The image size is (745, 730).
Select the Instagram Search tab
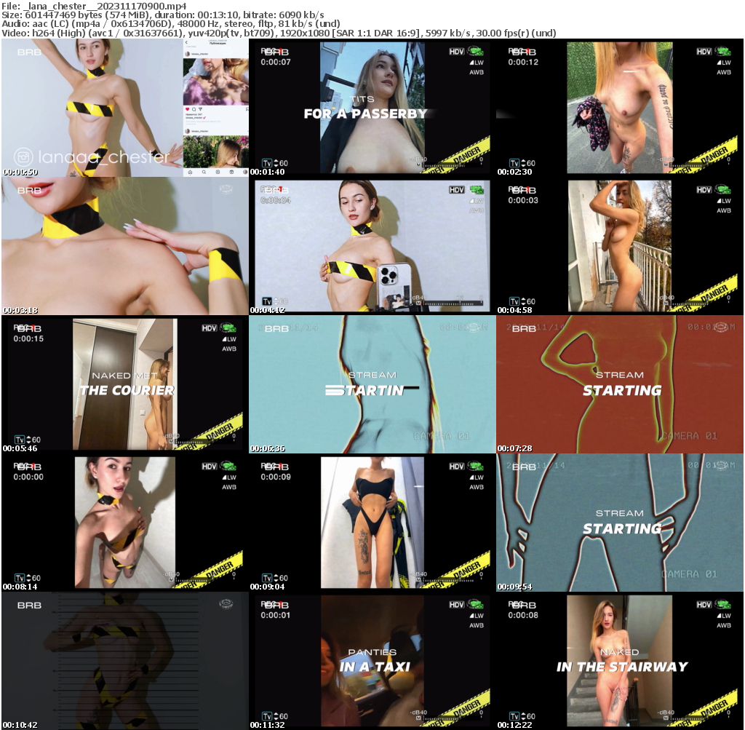click(204, 171)
